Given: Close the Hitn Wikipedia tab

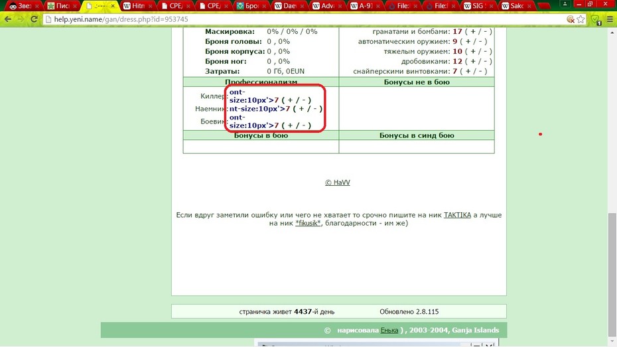Looking at the screenshot, I should pyautogui.click(x=151, y=6).
